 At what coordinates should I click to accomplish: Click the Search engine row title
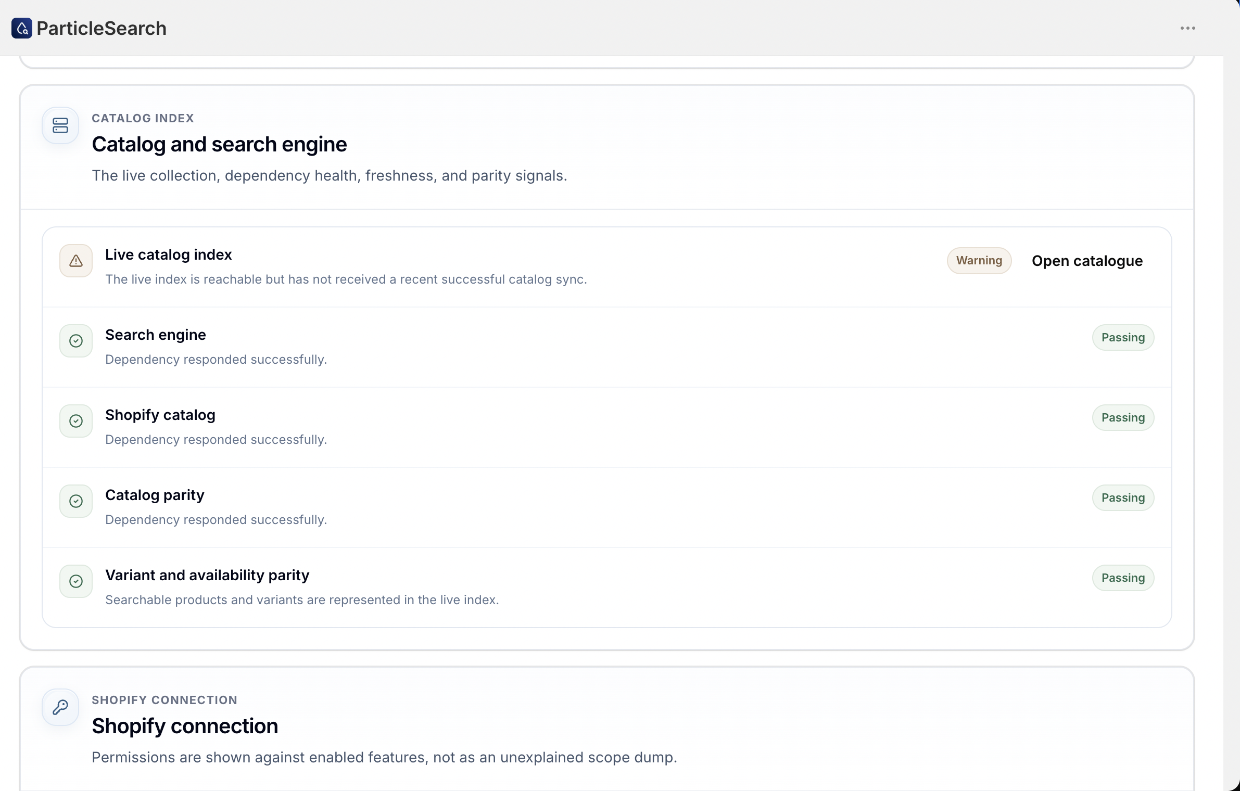pos(155,335)
